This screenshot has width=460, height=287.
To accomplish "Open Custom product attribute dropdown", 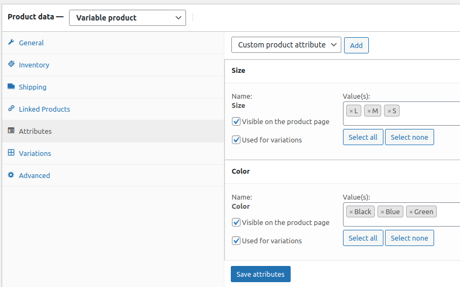I will coord(286,45).
